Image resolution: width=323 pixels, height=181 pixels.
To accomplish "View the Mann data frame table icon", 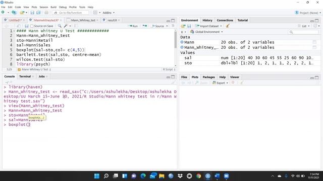I will tap(314, 42).
